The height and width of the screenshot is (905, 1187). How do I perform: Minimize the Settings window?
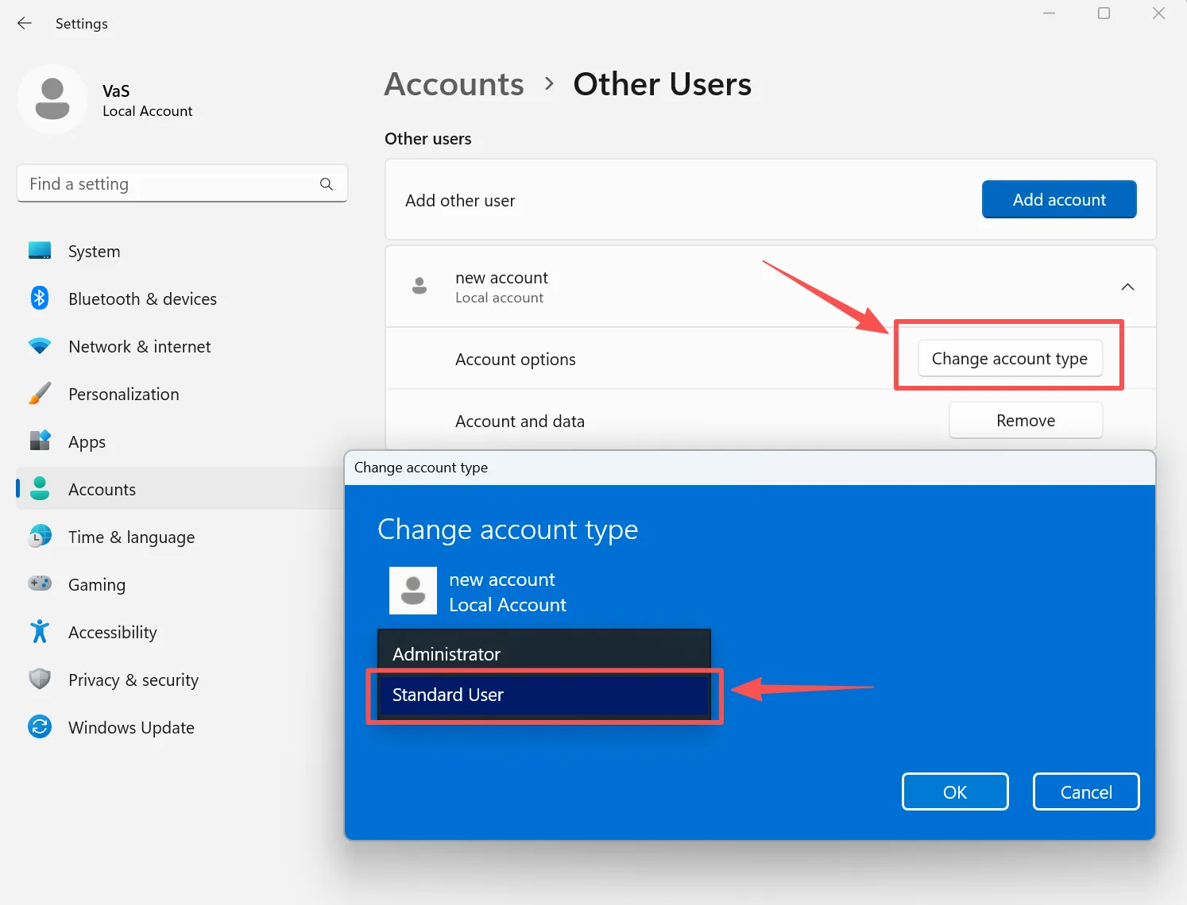tap(1050, 13)
